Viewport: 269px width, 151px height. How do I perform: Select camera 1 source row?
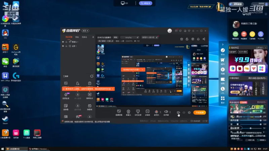[78, 42]
